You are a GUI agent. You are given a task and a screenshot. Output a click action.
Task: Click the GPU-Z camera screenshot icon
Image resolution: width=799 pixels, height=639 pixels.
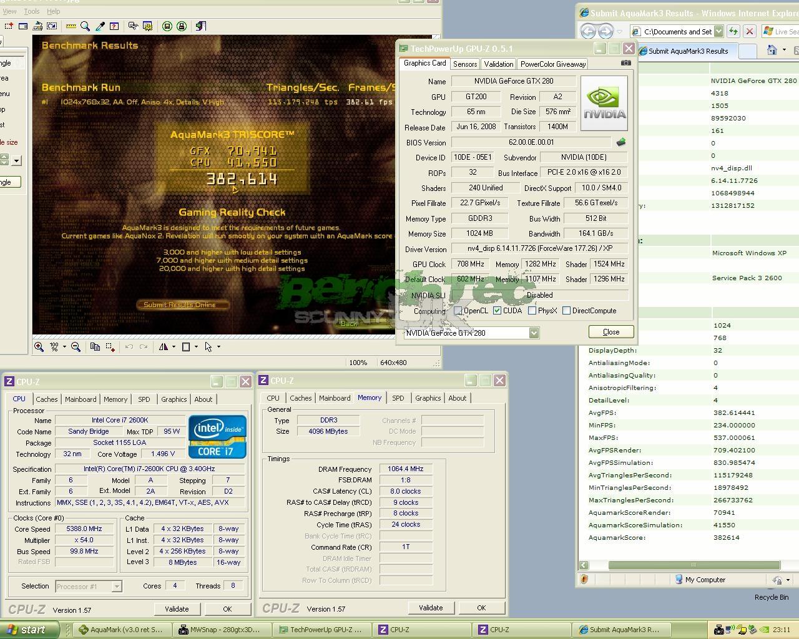pos(626,63)
